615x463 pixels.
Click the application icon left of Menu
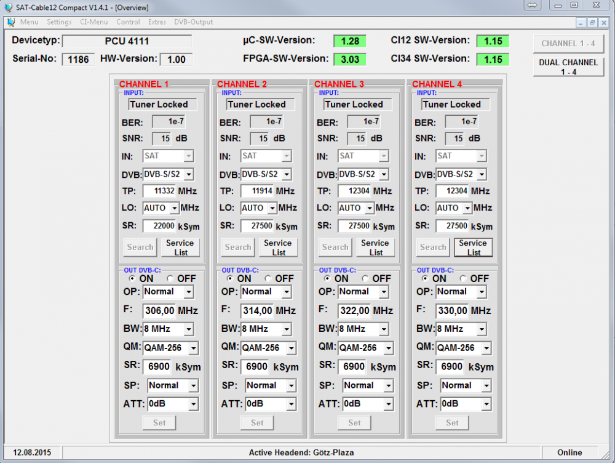[11, 22]
